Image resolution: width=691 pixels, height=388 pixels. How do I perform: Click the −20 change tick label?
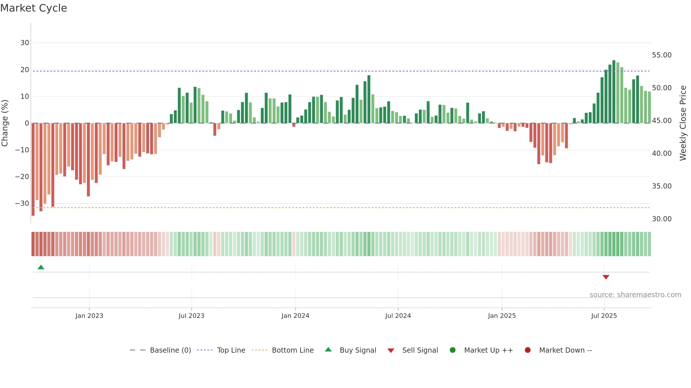point(22,177)
